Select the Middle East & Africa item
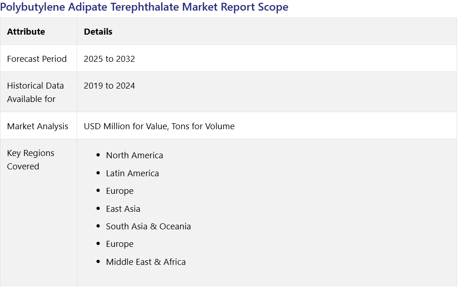This screenshot has width=458, height=287. (146, 262)
